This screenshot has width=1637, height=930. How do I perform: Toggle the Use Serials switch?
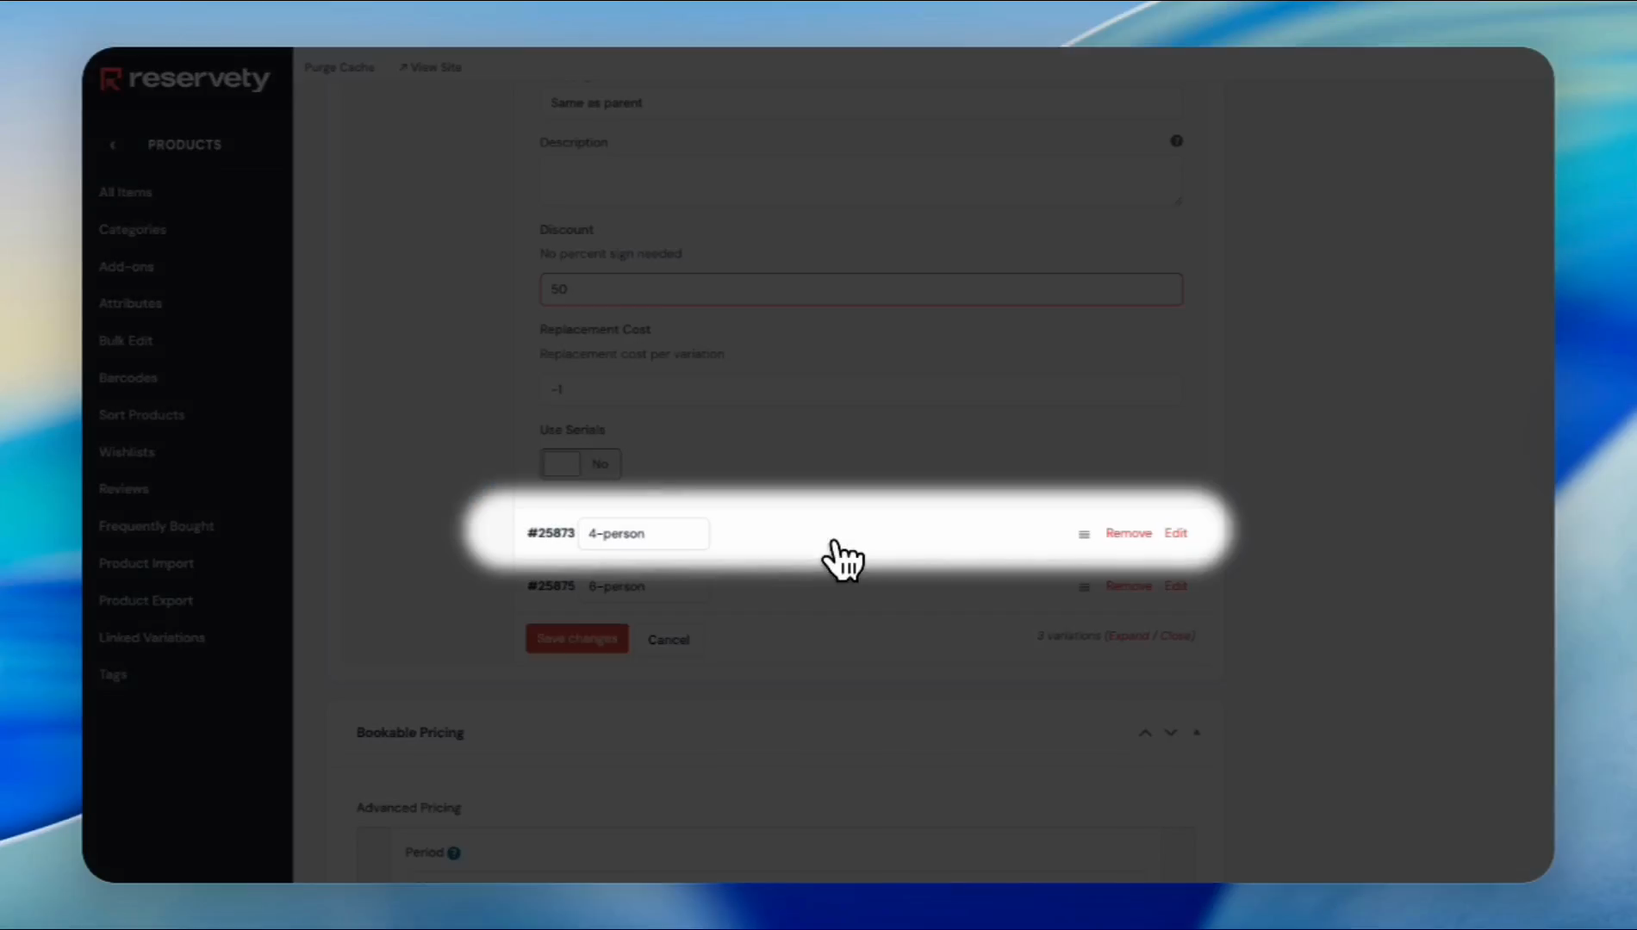coord(580,464)
